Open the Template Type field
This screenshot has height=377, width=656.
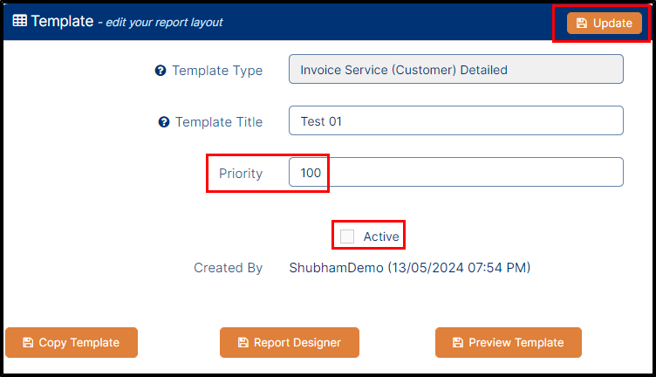click(x=456, y=69)
